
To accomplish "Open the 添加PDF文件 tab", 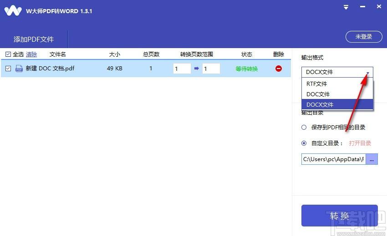I will (34, 39).
